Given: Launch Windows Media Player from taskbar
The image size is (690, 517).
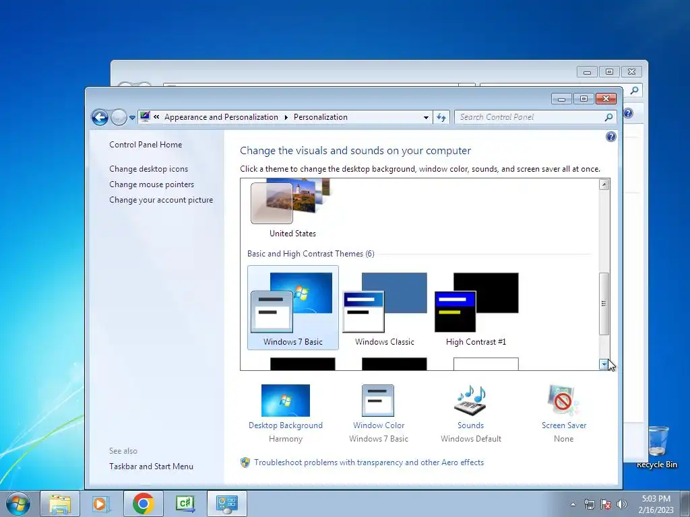Looking at the screenshot, I should point(101,504).
